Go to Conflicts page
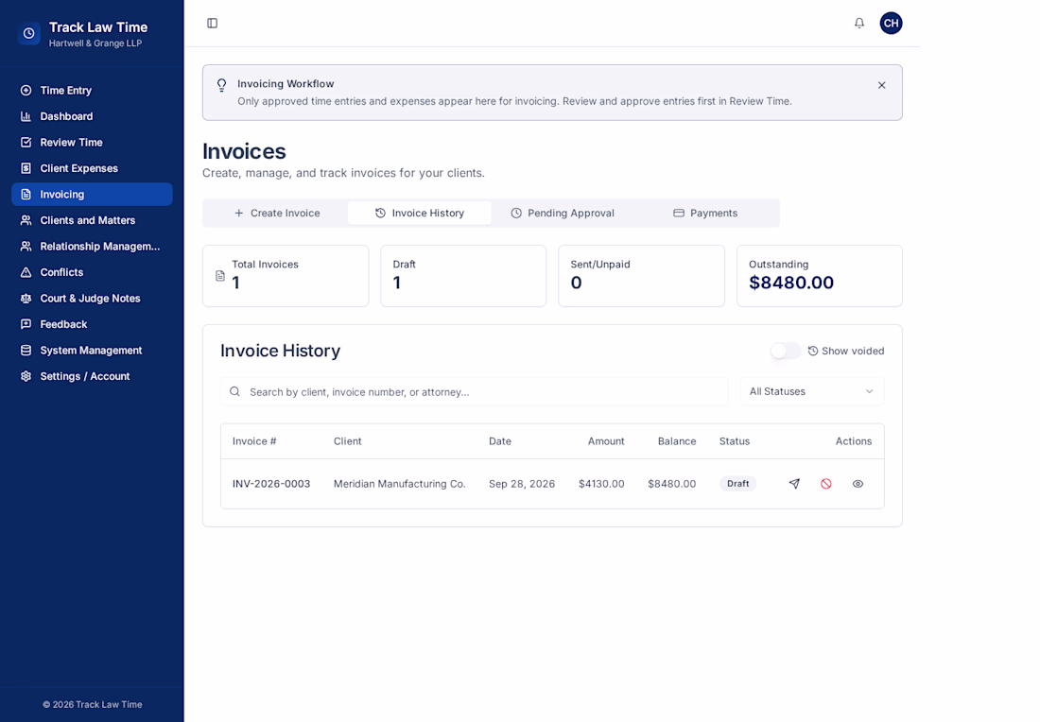 [93, 272]
